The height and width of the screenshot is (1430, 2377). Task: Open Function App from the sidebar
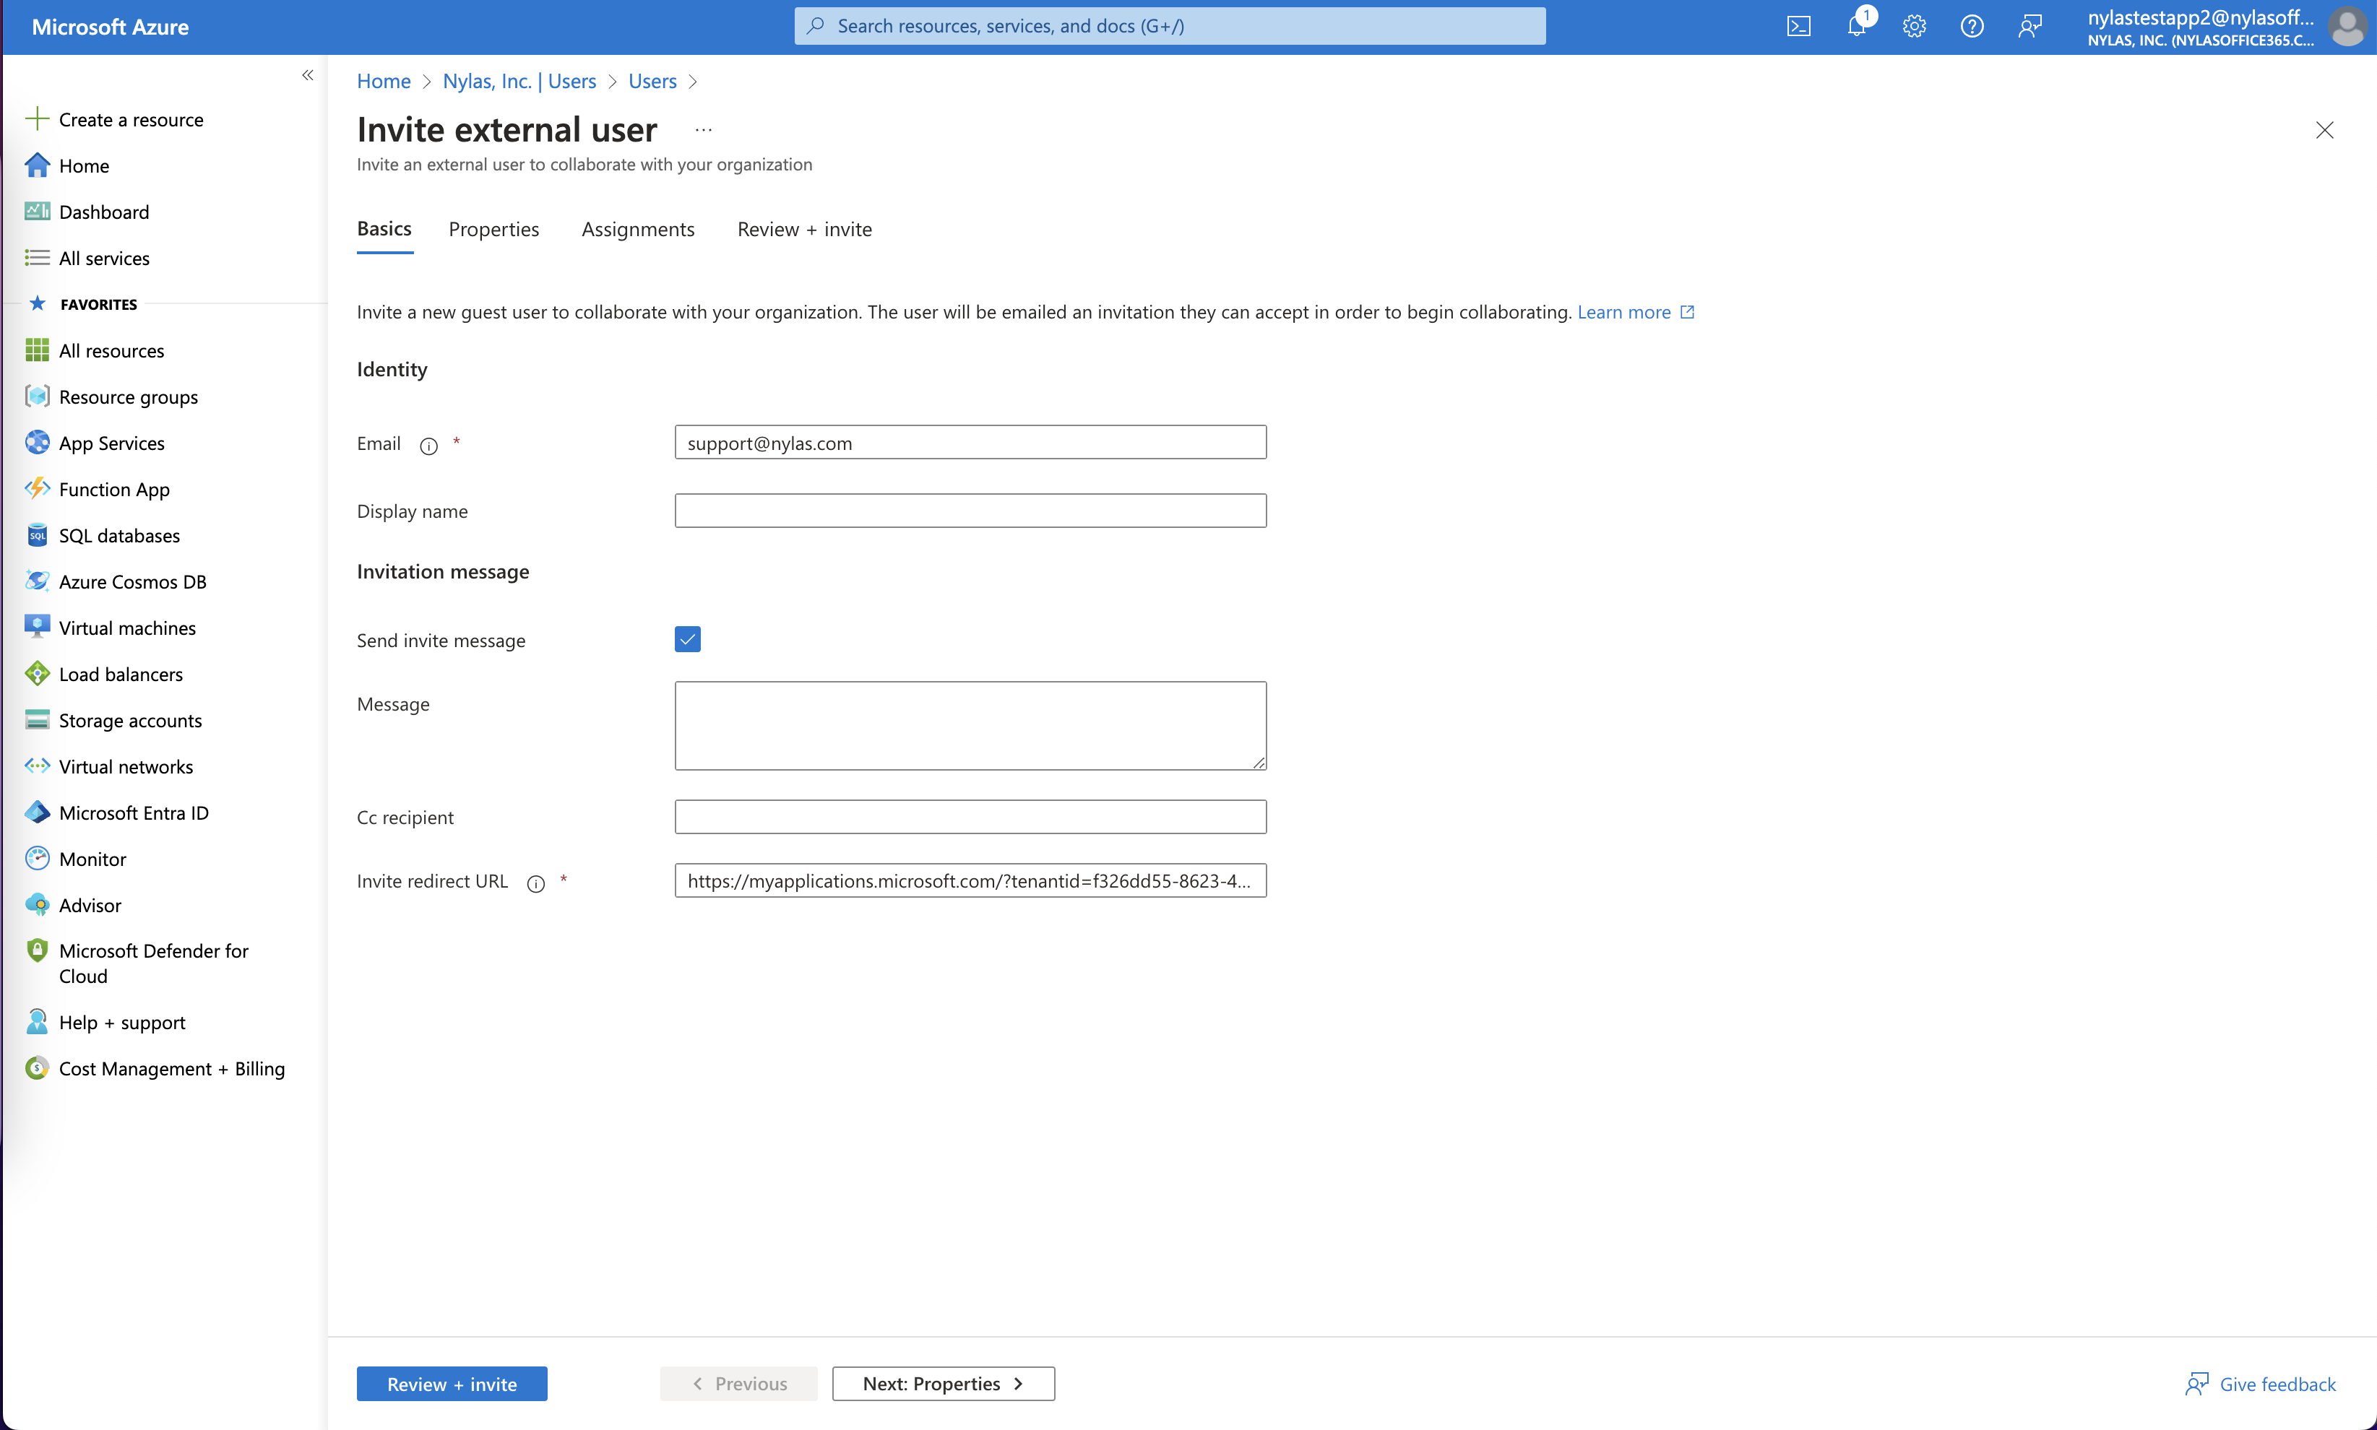pos(113,488)
